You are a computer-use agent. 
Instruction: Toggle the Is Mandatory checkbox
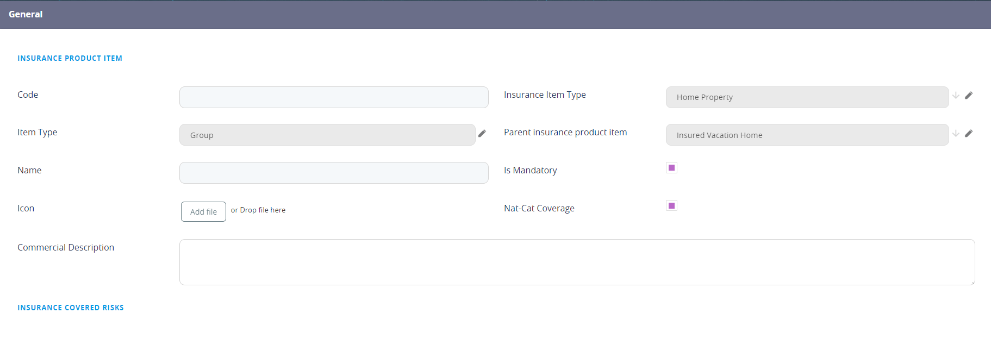point(671,168)
